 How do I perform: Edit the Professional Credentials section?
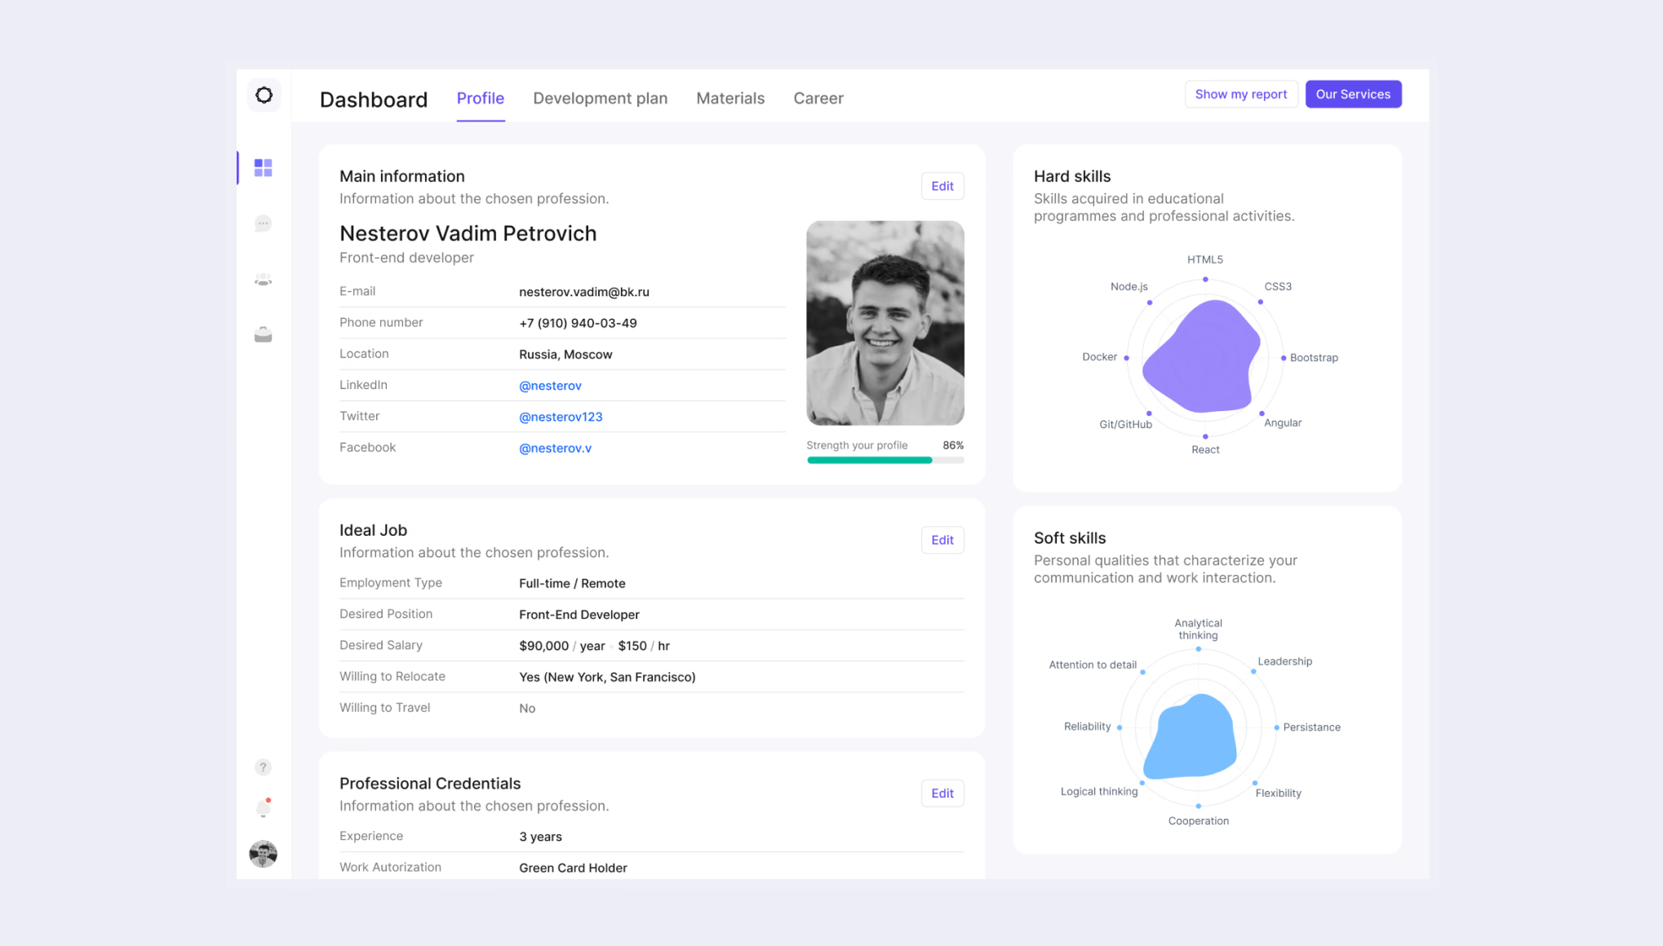(x=942, y=793)
